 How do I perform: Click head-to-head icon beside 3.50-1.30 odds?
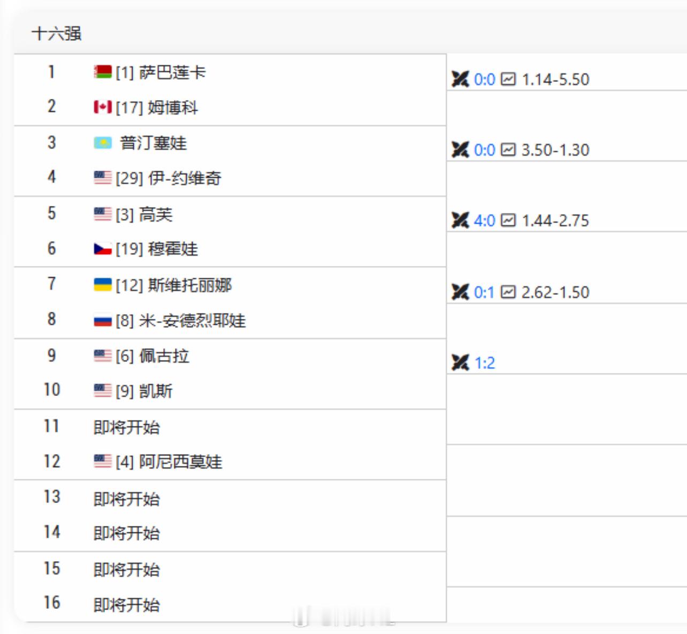(x=460, y=150)
